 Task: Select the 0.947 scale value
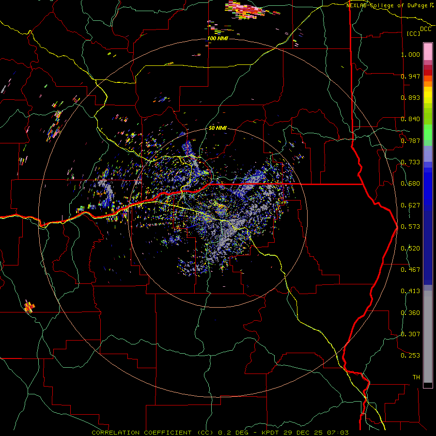pyautogui.click(x=410, y=76)
